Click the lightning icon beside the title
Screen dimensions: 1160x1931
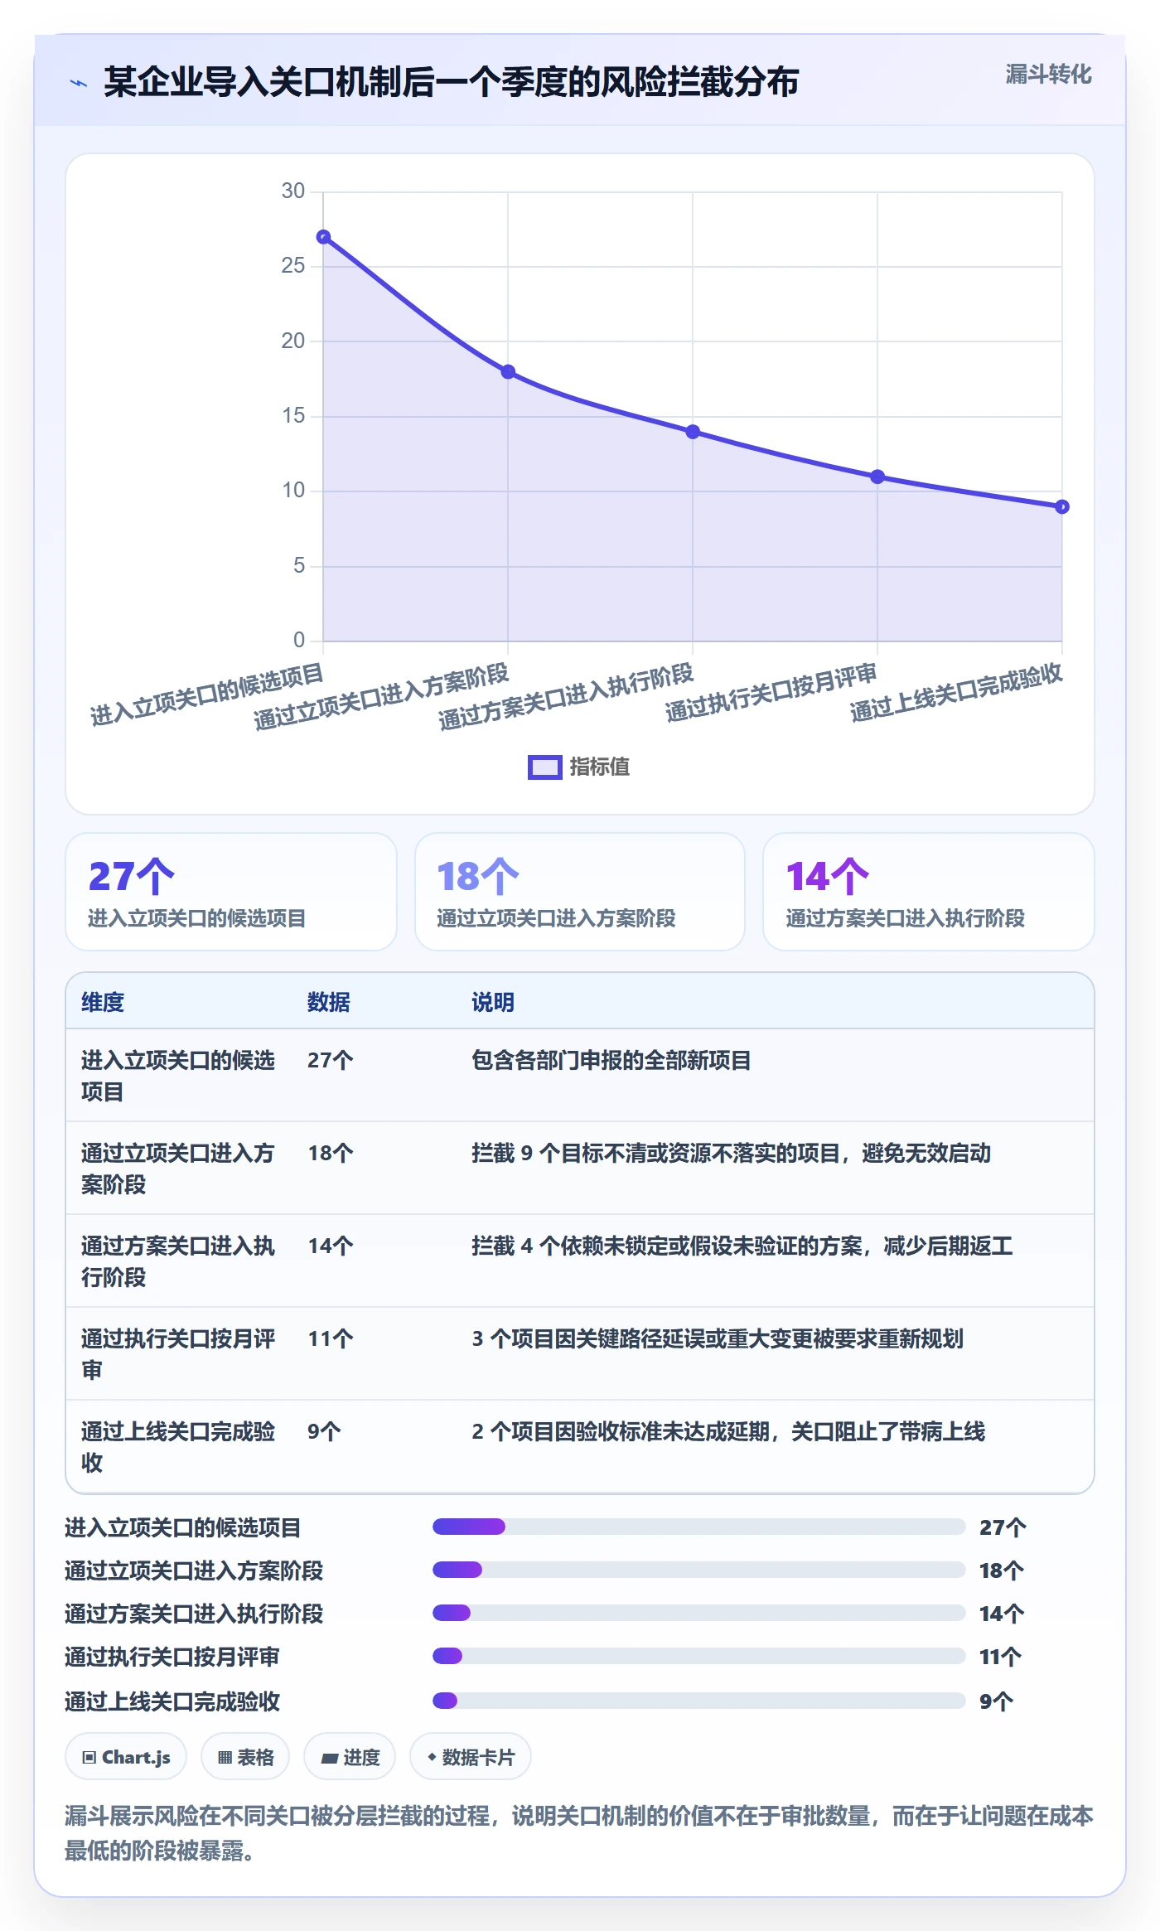click(x=79, y=83)
